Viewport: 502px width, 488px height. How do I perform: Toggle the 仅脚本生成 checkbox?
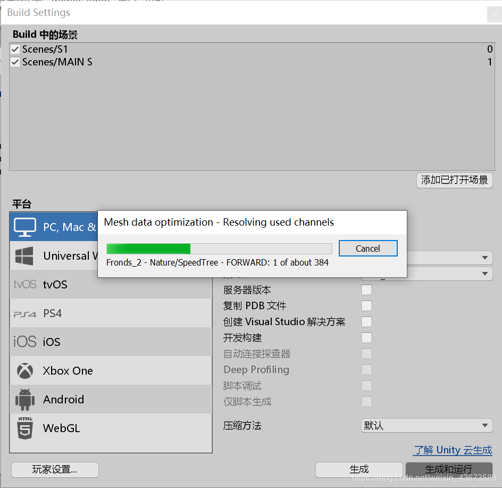(366, 401)
